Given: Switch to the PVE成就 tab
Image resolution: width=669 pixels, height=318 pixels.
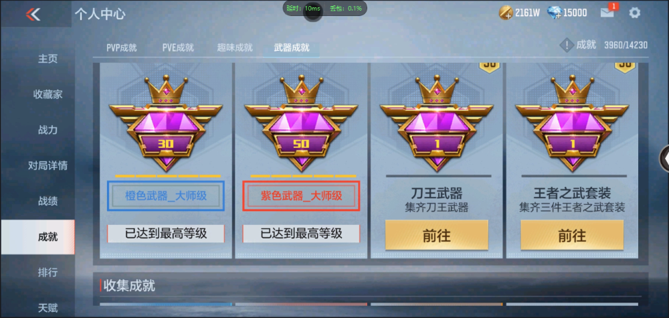Looking at the screenshot, I should 178,48.
